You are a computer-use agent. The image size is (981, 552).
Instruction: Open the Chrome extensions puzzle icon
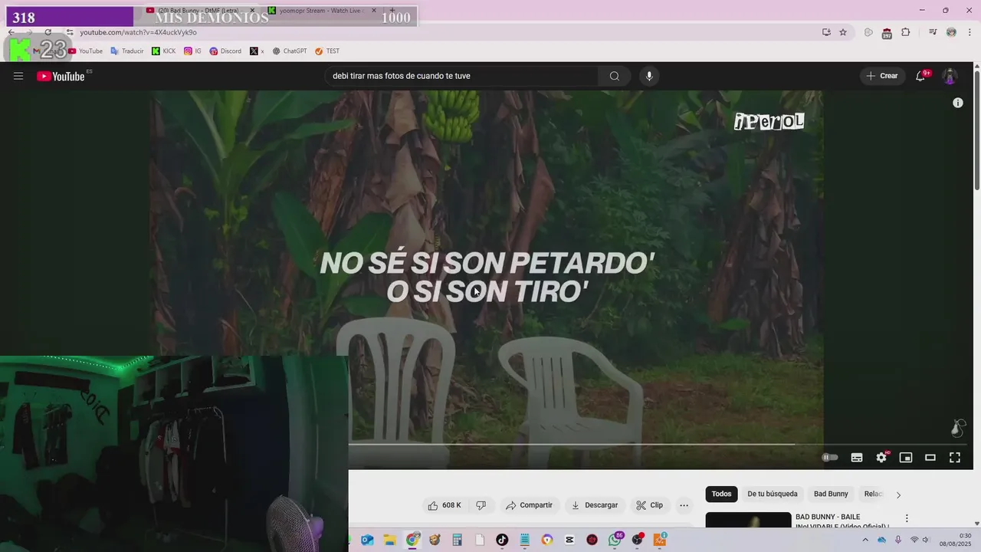pos(906,32)
